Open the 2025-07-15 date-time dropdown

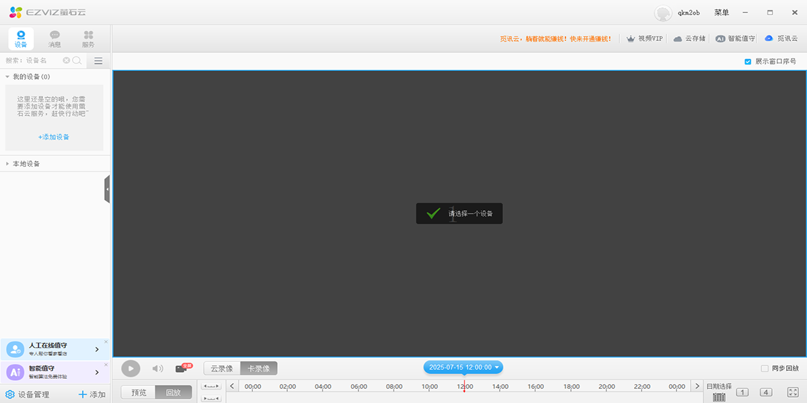[x=463, y=367]
